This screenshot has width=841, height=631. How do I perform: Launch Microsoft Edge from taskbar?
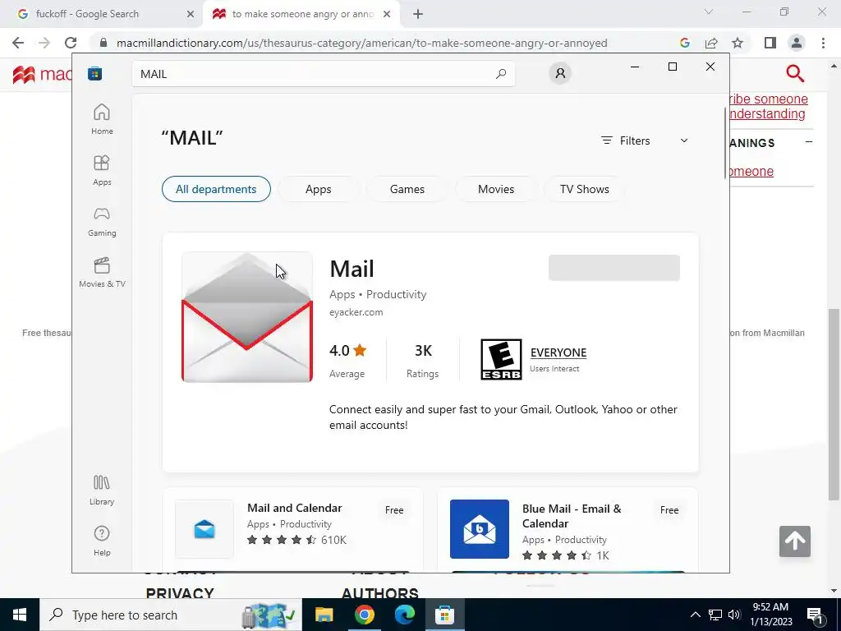click(404, 615)
